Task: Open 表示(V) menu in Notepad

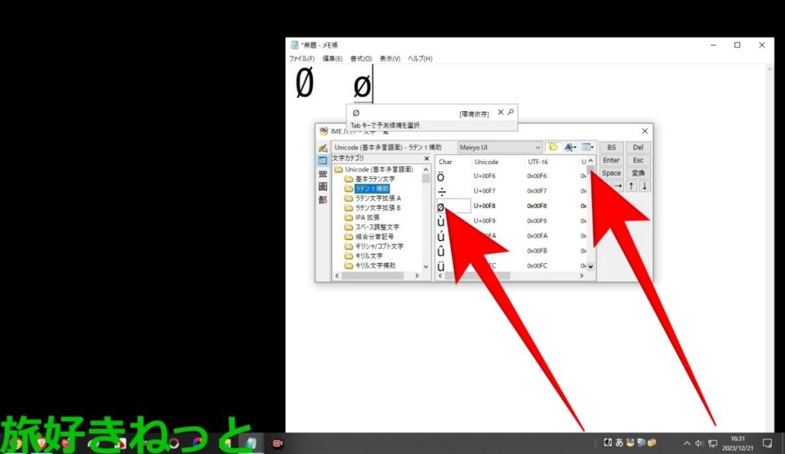Action: 390,58
